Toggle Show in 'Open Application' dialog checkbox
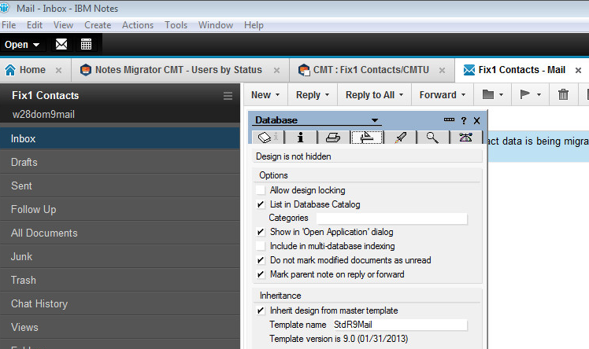Viewport: 589px width, 349px height. 261,232
